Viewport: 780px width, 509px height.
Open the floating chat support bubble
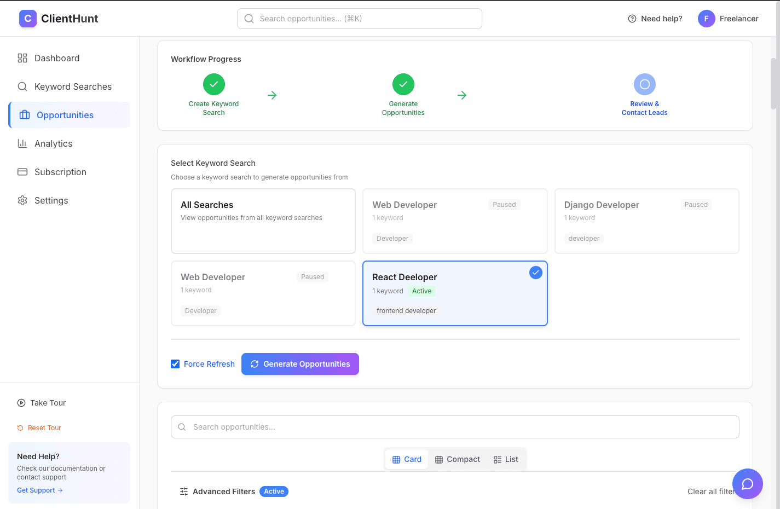tap(747, 484)
